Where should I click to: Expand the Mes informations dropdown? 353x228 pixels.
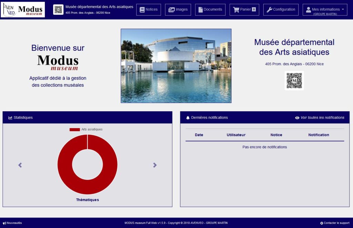325,10
